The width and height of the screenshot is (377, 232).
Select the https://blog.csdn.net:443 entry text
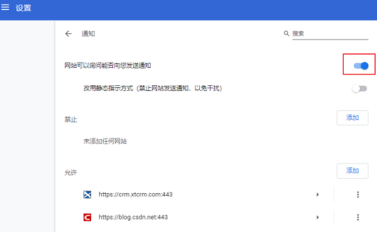tap(133, 217)
